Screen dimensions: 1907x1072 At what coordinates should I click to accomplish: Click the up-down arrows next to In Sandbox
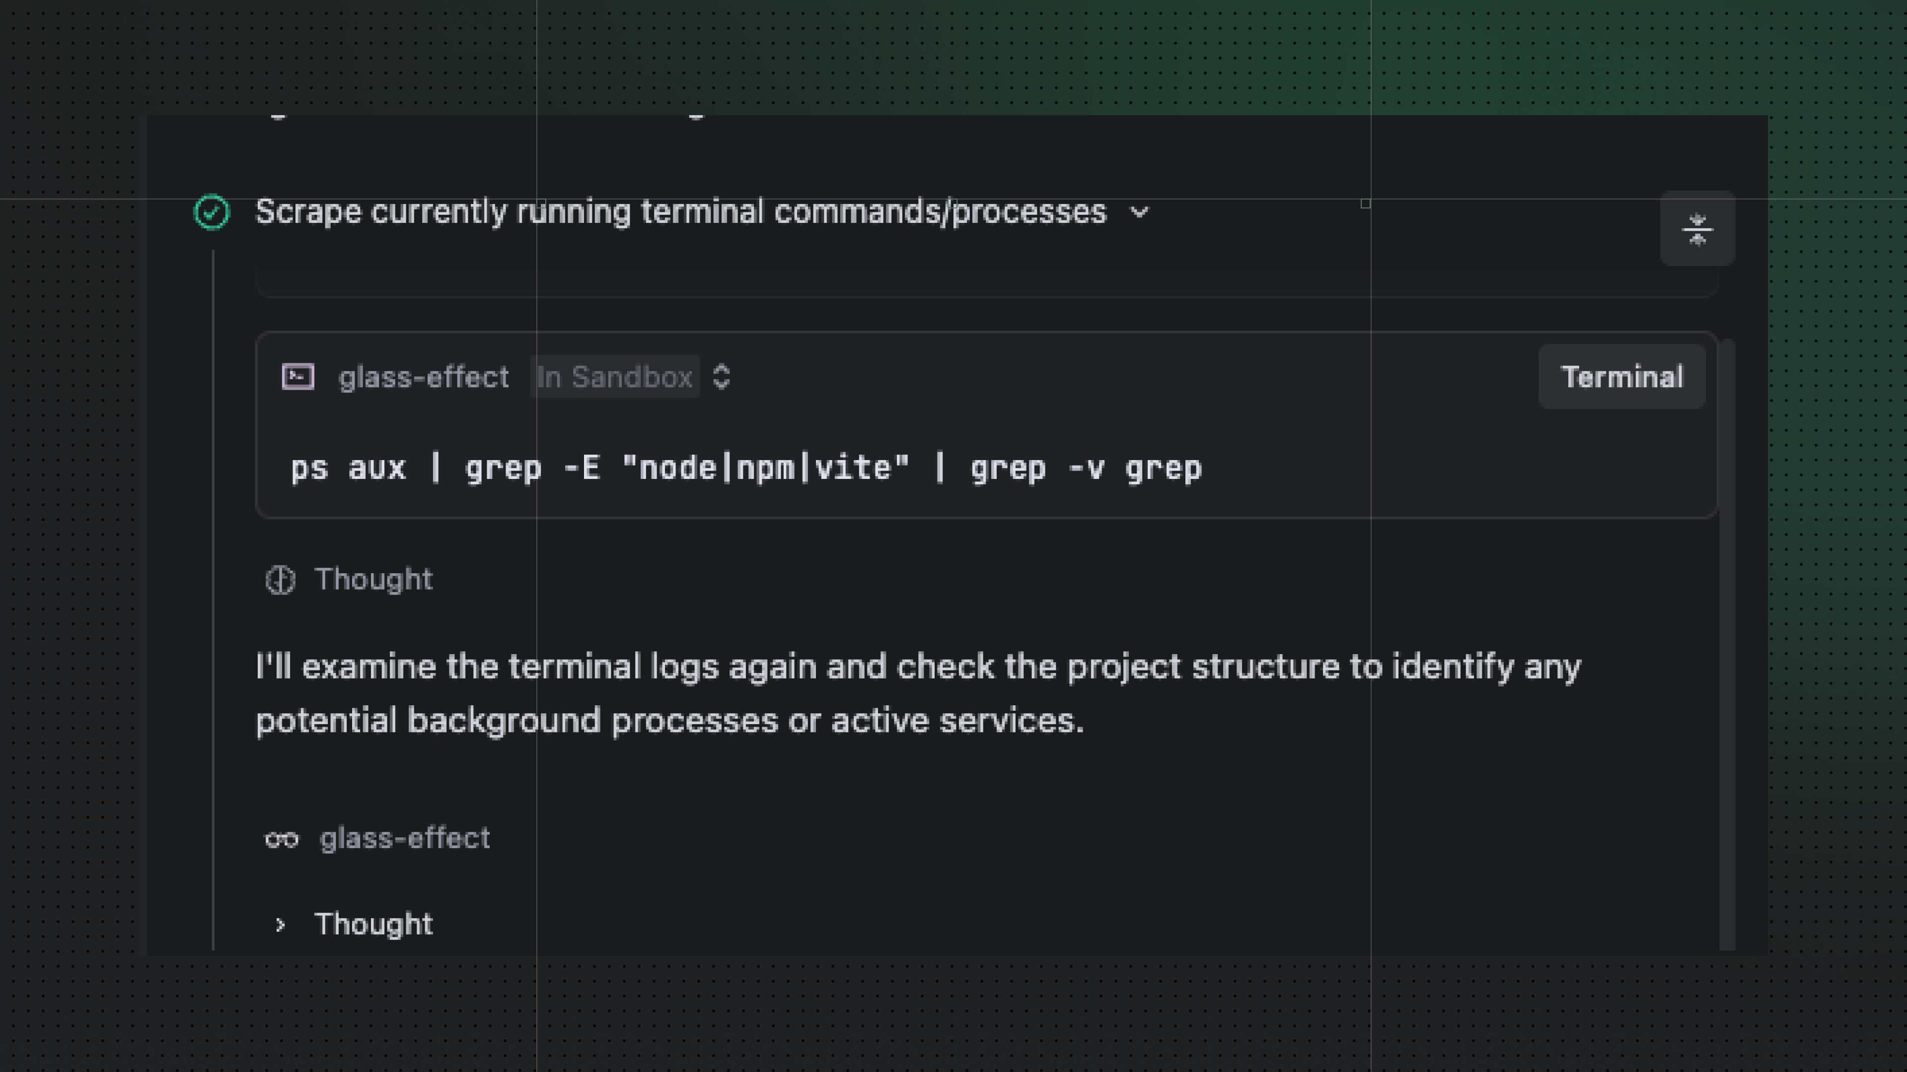[721, 377]
